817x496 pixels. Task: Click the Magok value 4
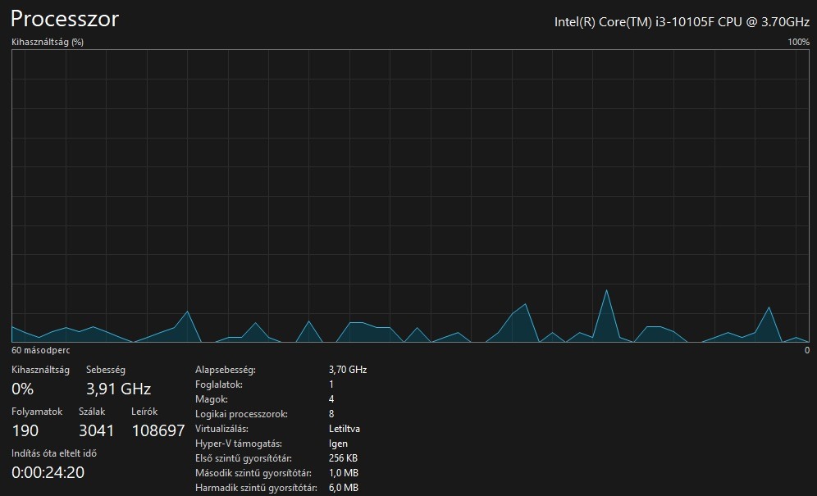331,399
